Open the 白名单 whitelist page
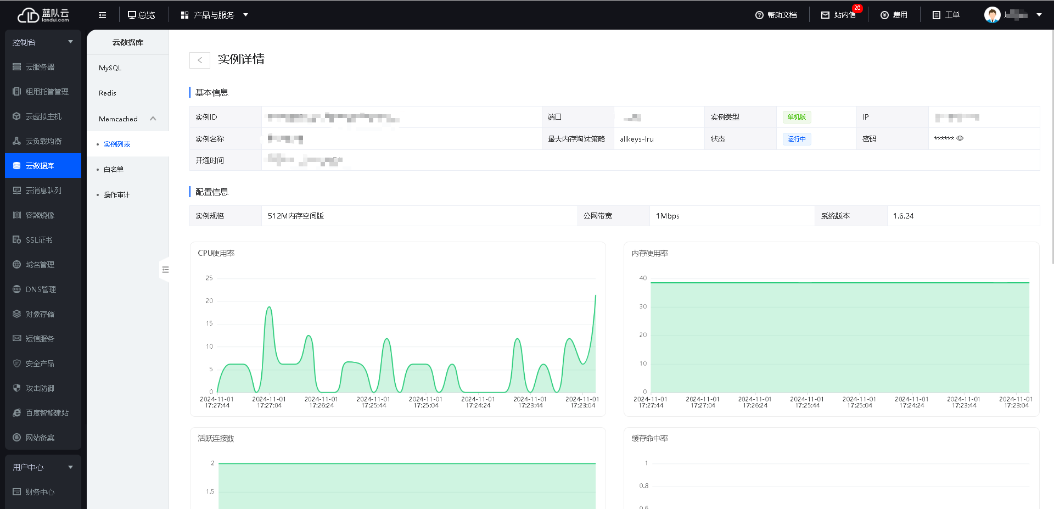Image resolution: width=1054 pixels, height=509 pixels. pyautogui.click(x=114, y=170)
